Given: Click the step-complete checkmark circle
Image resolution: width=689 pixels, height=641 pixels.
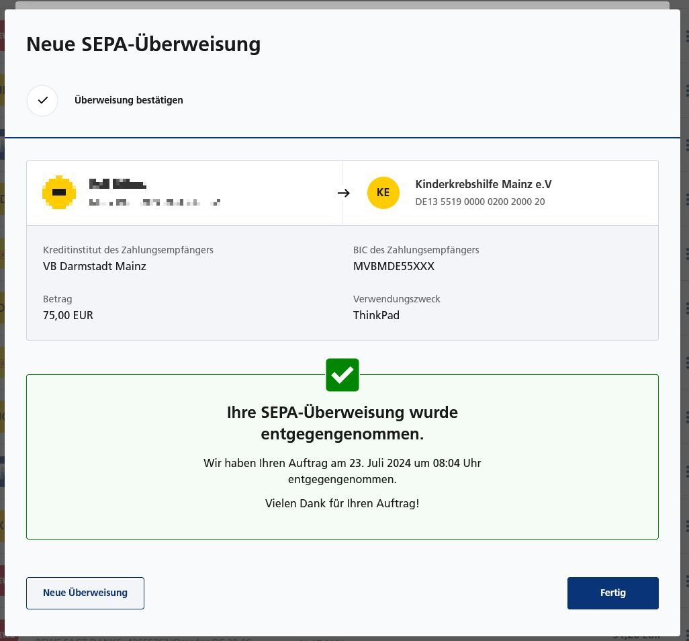Looking at the screenshot, I should tap(42, 100).
